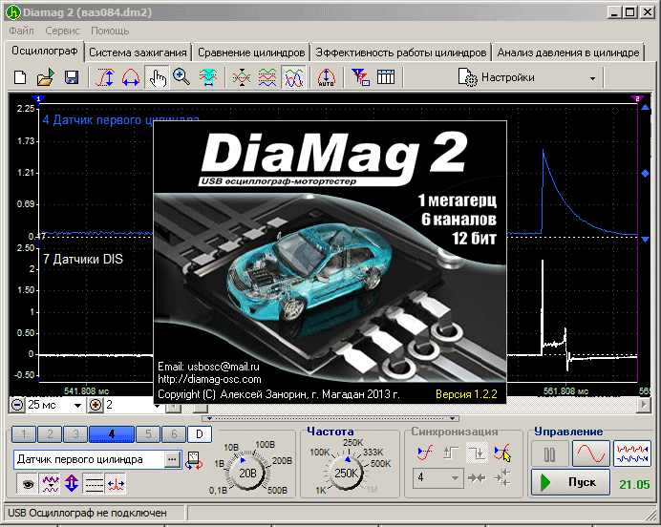Viewport: 661px width, 527px height.
Task: Select channel 3 button
Action: (75, 434)
